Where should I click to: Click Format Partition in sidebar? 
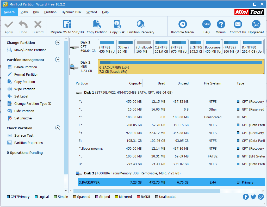click(x=26, y=75)
